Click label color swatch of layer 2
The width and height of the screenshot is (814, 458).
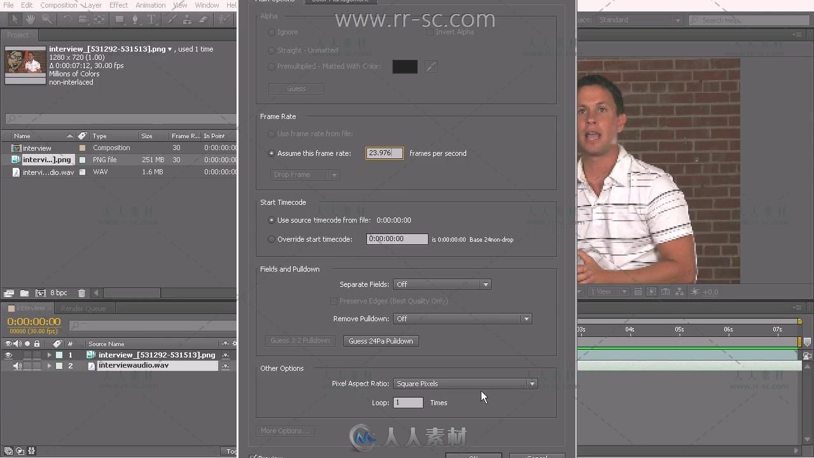59,366
